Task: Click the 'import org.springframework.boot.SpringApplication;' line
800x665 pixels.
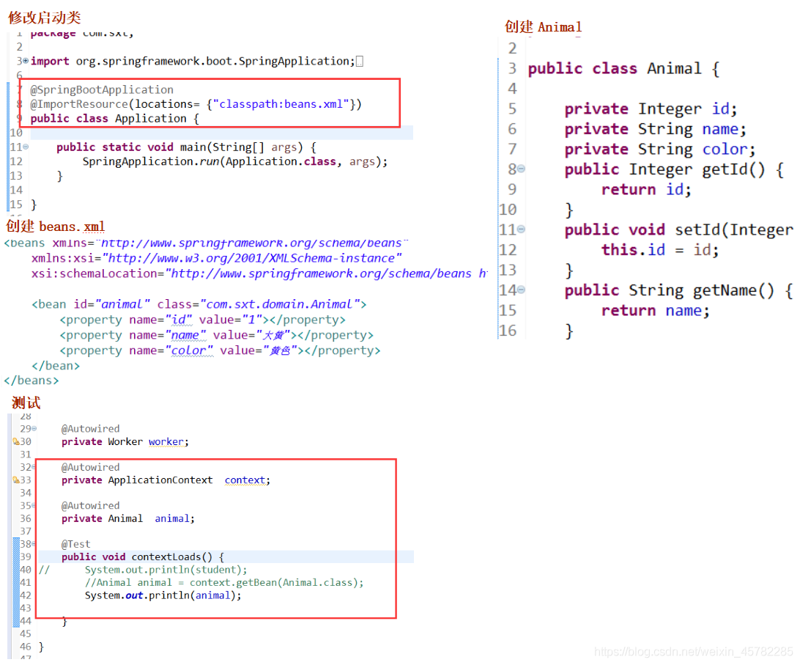Action: [x=193, y=62]
